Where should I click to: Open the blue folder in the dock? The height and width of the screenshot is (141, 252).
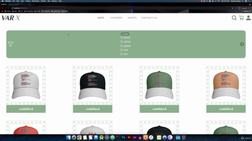tap(178, 137)
